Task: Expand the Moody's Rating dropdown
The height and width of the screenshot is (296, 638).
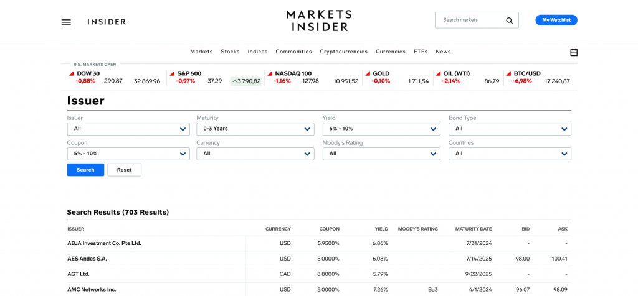Action: [381, 154]
